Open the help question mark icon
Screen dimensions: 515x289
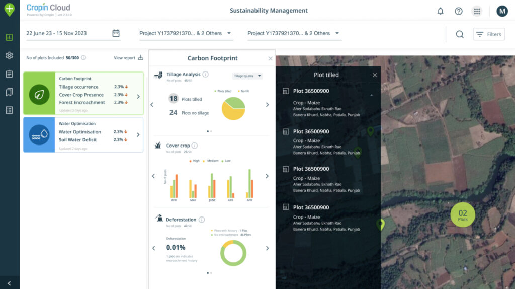458,11
